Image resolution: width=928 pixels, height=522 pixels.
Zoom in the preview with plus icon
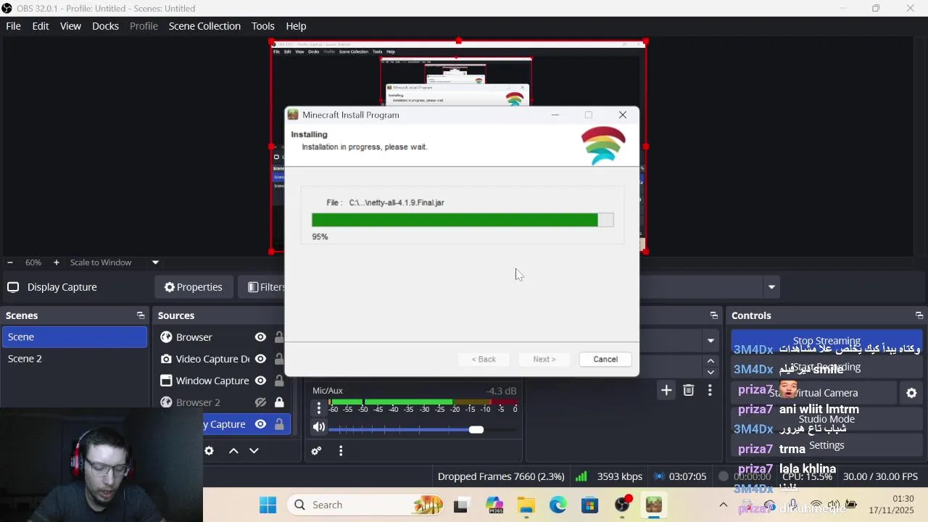(x=57, y=262)
